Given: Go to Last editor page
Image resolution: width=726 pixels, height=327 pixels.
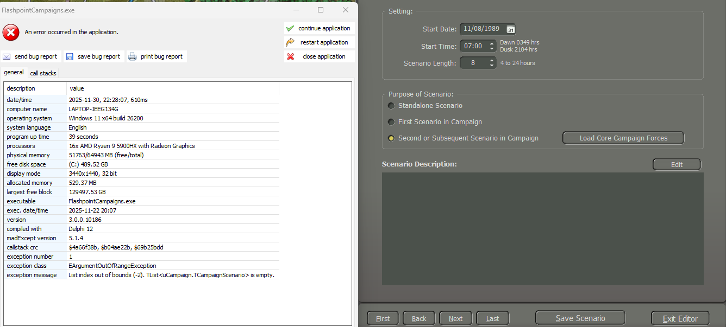Looking at the screenshot, I should [x=492, y=318].
